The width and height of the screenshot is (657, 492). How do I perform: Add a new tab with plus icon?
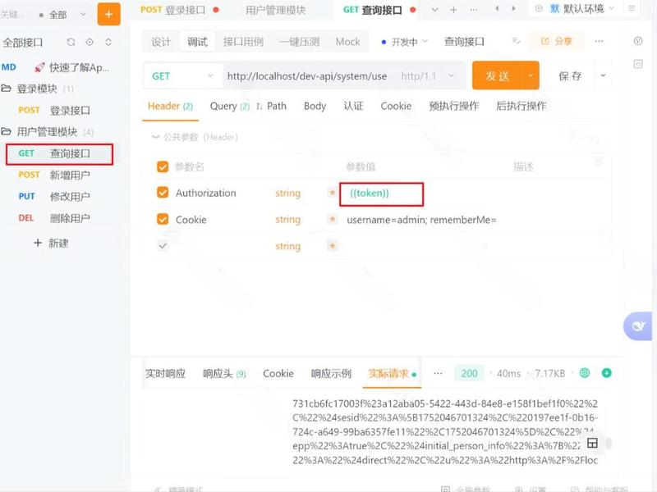453,10
